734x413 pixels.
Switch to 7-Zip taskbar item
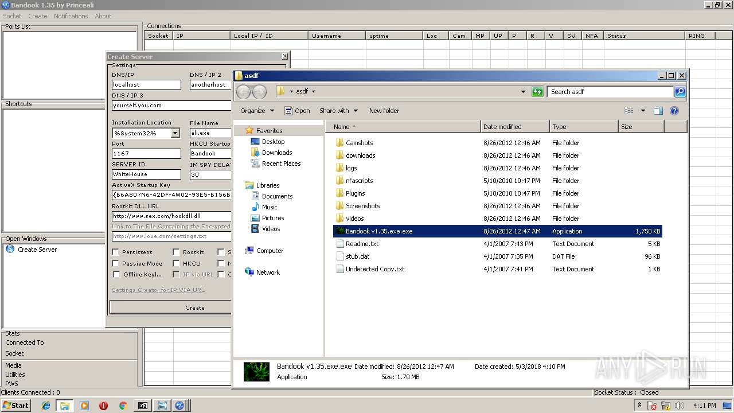[x=143, y=406]
